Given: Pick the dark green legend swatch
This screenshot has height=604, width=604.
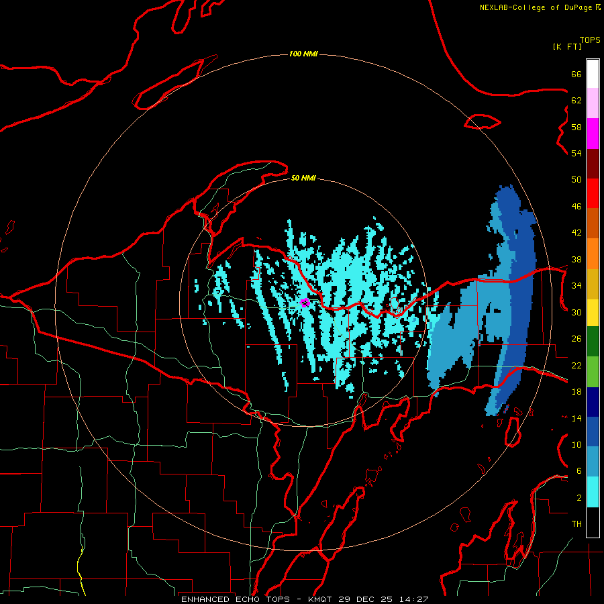Looking at the screenshot, I should click(x=593, y=342).
